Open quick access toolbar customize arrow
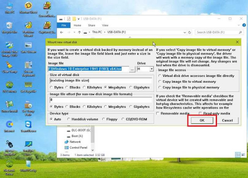The width and height of the screenshot is (248, 178). tap(78, 19)
